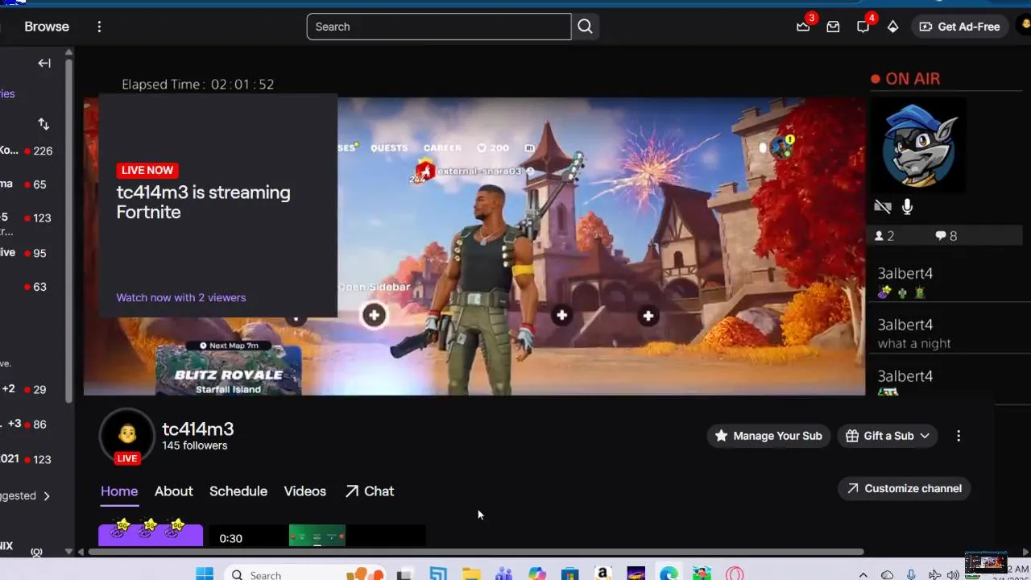Click the LIVE NOW badge
This screenshot has width=1031, height=580.
[147, 170]
